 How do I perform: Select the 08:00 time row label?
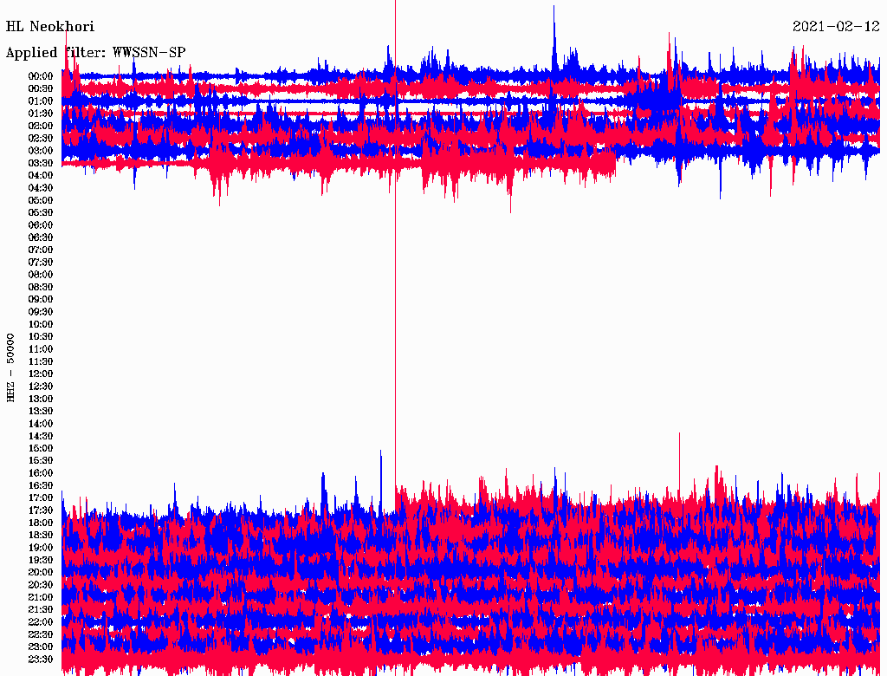pos(41,275)
